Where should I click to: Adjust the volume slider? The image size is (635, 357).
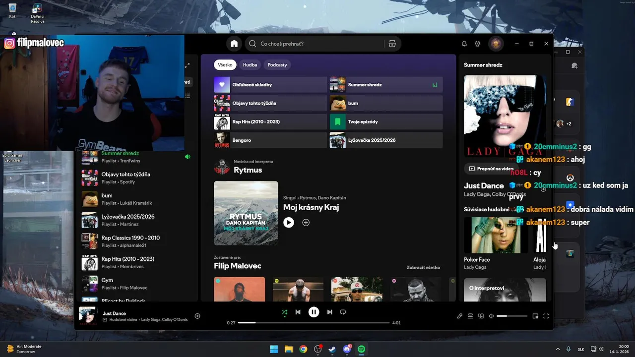(512, 316)
